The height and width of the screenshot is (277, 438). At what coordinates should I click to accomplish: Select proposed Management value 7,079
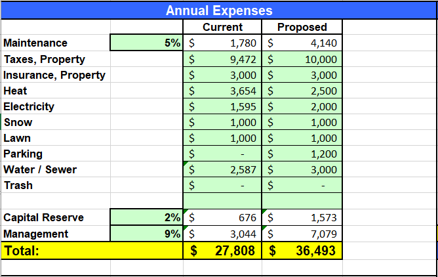point(302,234)
